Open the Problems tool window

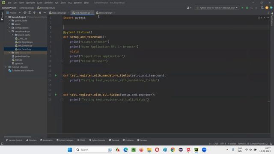click(128, 140)
